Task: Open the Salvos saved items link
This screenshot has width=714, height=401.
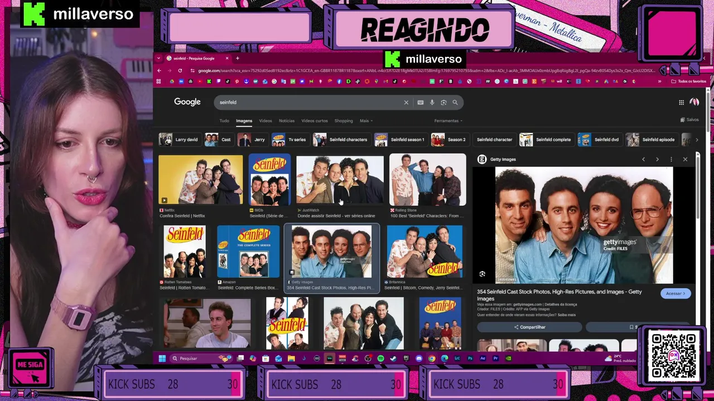Action: pos(689,120)
